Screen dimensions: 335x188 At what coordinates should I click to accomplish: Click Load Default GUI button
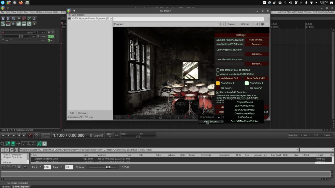[x=228, y=78]
